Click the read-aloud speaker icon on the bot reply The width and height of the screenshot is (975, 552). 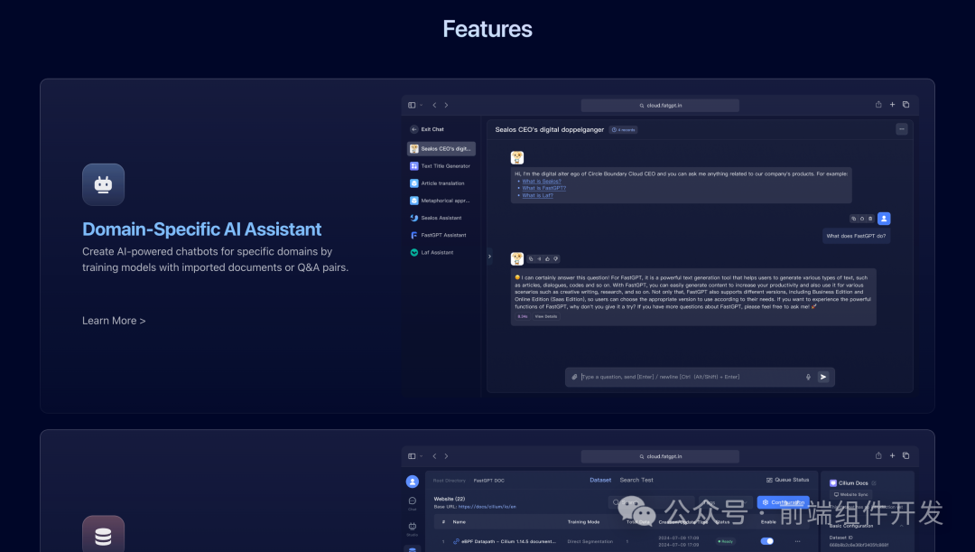tap(539, 259)
